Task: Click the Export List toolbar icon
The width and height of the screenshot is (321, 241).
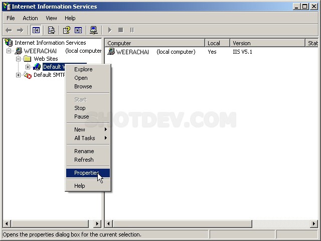Action: pos(51,30)
